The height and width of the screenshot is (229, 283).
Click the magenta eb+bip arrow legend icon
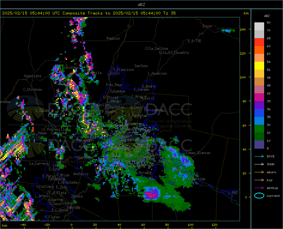(259, 188)
